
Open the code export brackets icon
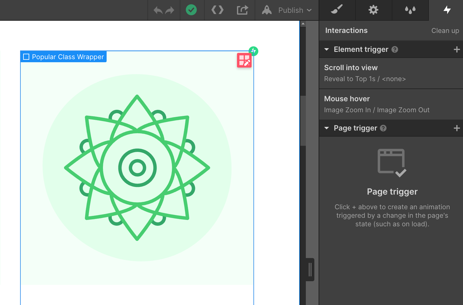pyautogui.click(x=217, y=10)
